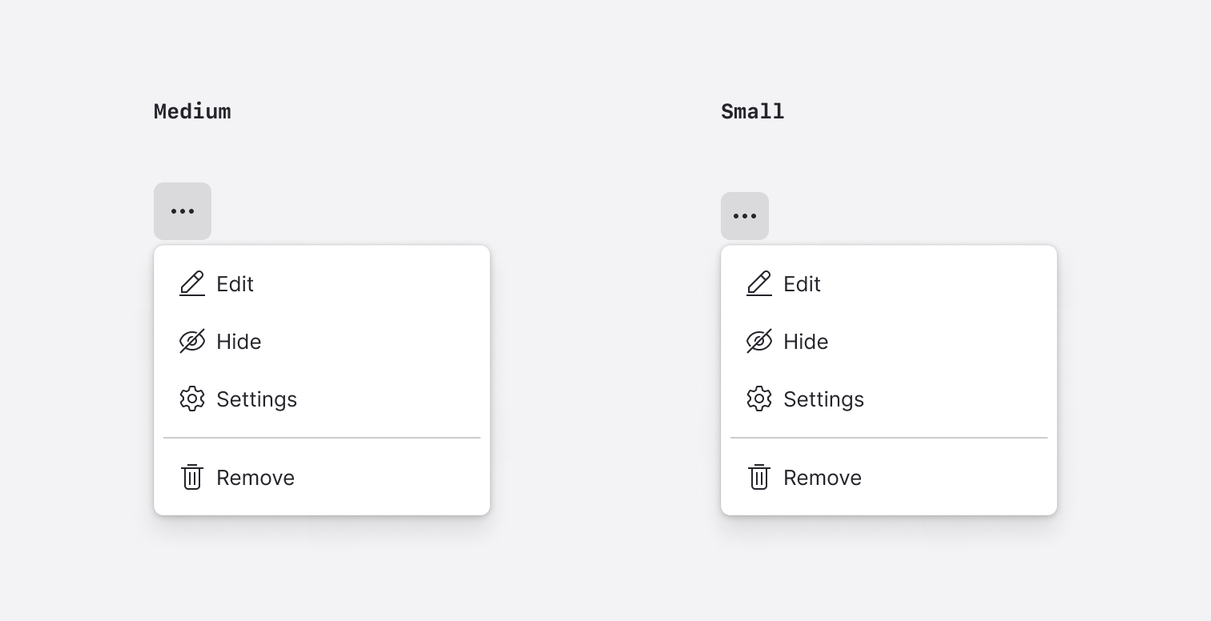Screen dimensions: 1211x621
Task: Toggle visibility via Hide in the Medium menu
Action: coord(238,341)
